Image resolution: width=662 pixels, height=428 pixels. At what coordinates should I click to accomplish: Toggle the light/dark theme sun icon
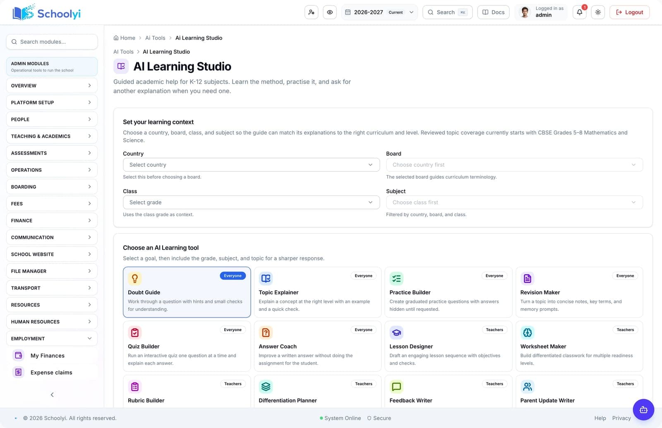tap(598, 12)
